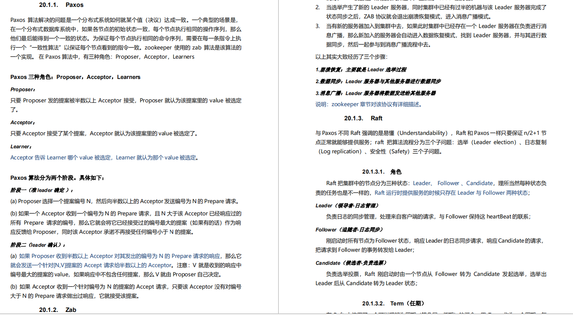
Task: Select the '20.1.2 Zab' heading
Action: [58, 310]
